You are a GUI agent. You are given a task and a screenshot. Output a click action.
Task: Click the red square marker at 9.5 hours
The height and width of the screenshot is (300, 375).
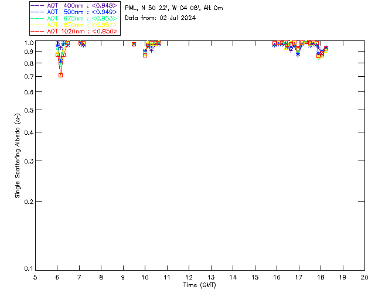[134, 45]
